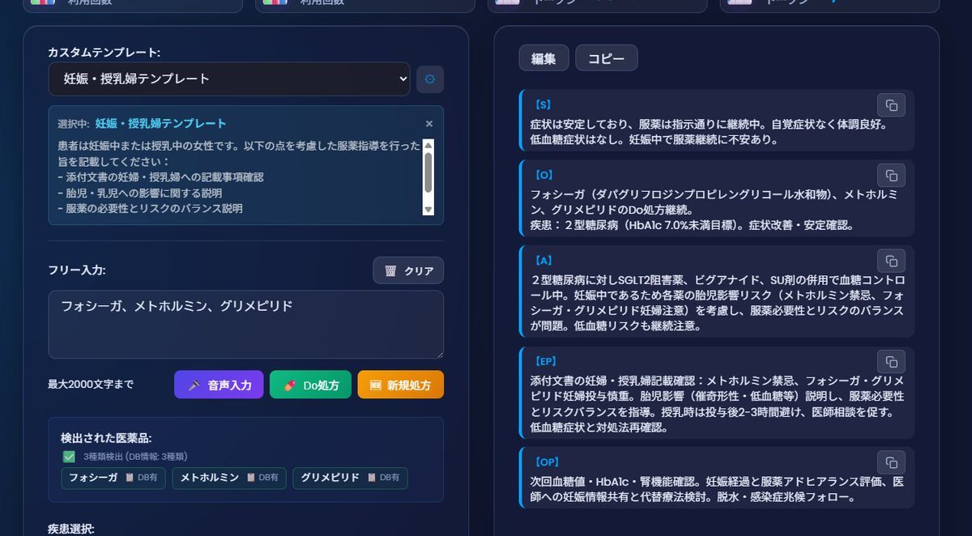Screen dimensions: 972x536
Task: Click the 疾患選択 label
Action: coord(71,529)
